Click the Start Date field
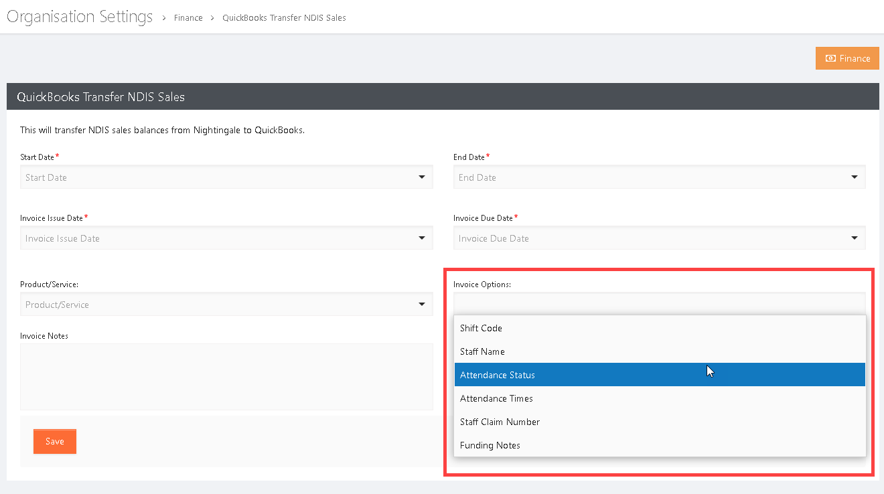This screenshot has width=884, height=494. [x=226, y=177]
